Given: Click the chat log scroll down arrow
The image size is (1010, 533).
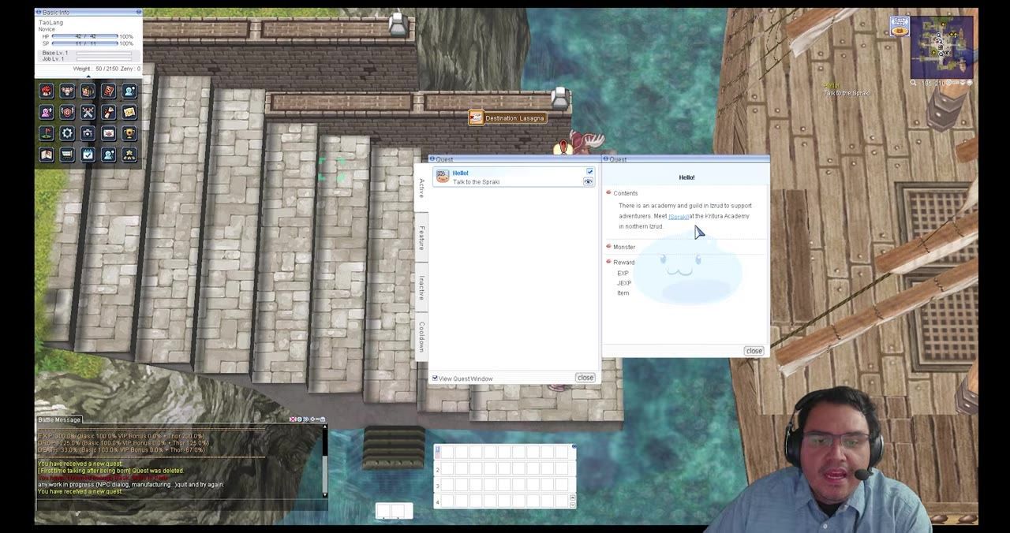Looking at the screenshot, I should pyautogui.click(x=324, y=494).
